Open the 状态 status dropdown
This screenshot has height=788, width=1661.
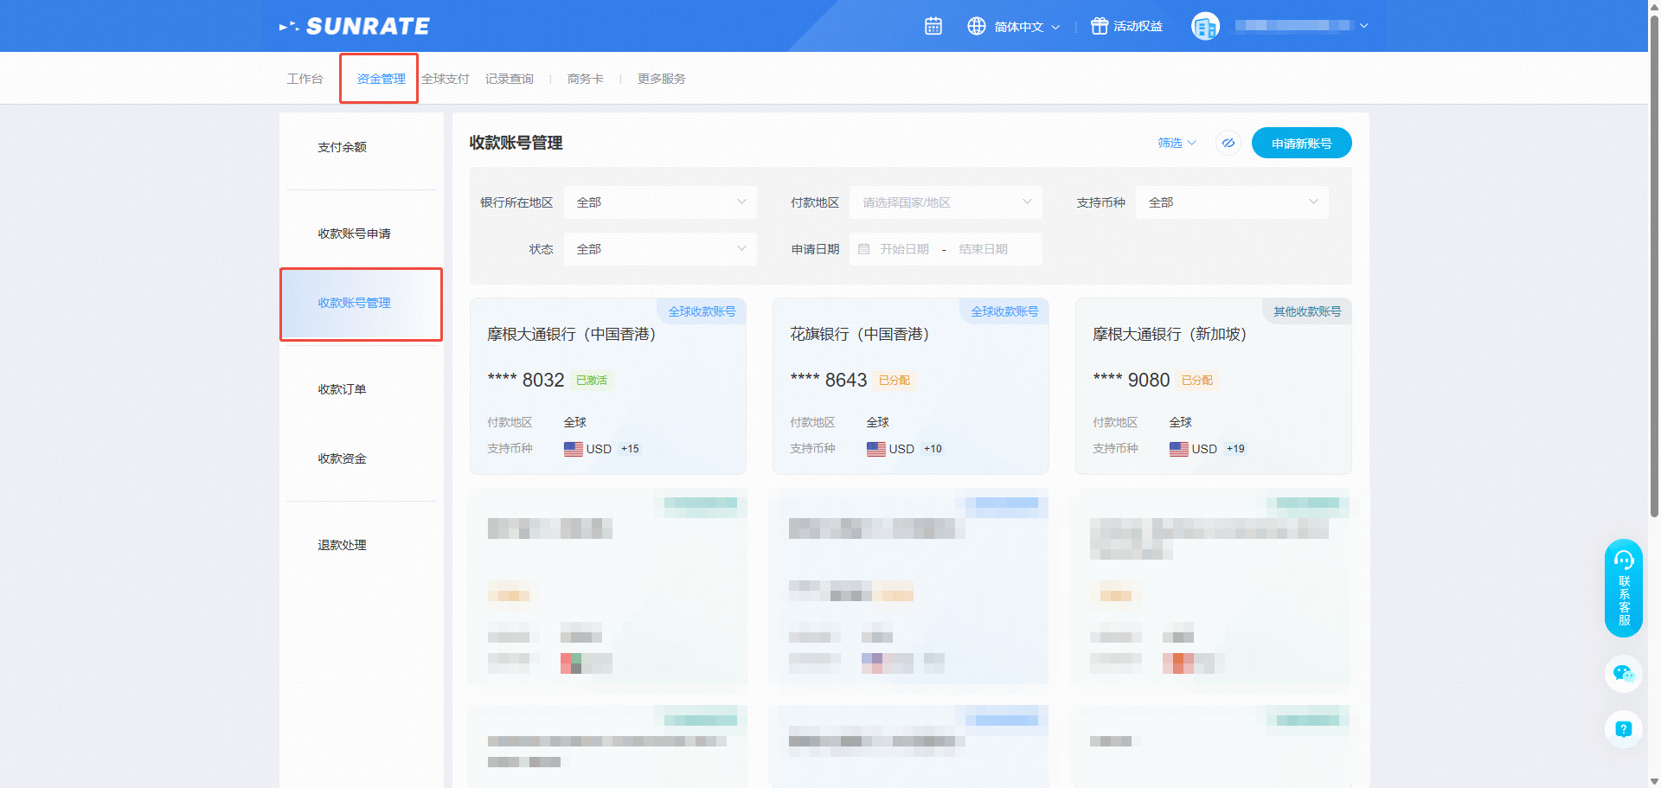pyautogui.click(x=660, y=249)
